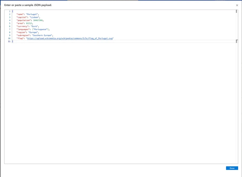Click the "region" key on line 8
The width and height of the screenshot is (242, 177).
(x=21, y=32)
